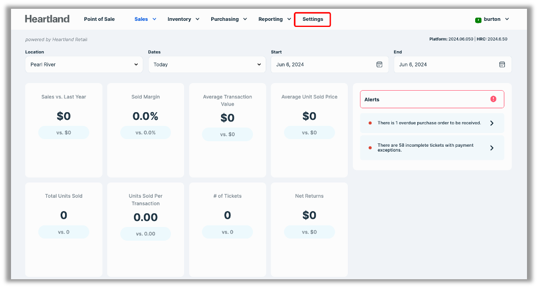
Task: Click the green user avatar icon
Action: [478, 20]
